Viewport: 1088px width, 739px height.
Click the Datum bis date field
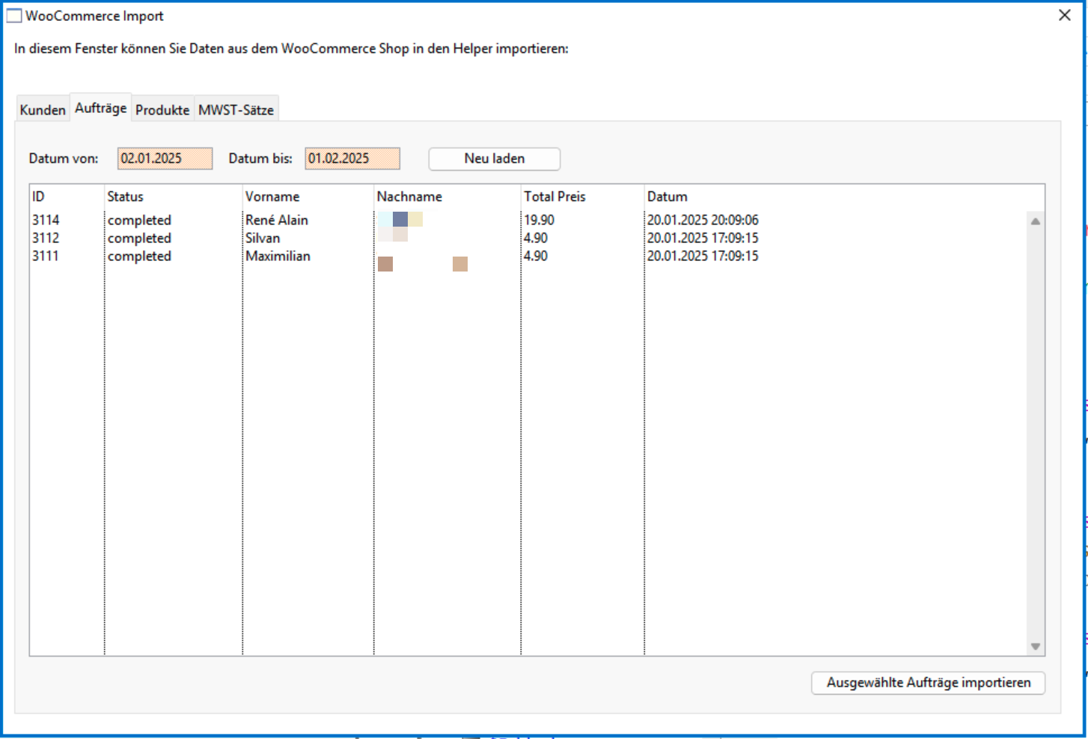352,159
